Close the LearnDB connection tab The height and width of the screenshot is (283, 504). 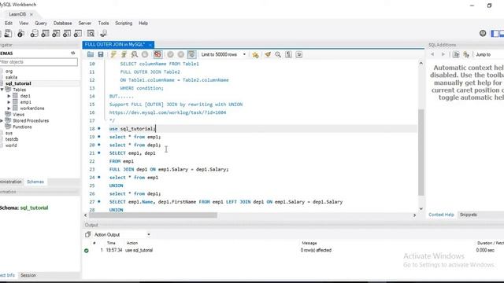[31, 14]
